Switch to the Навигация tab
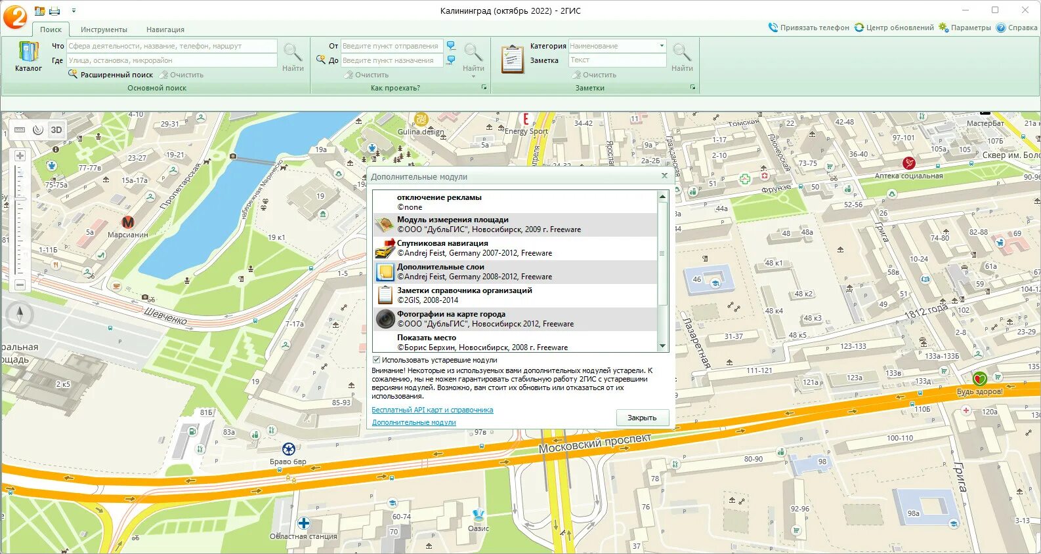Viewport: 1041px width, 554px height. tap(165, 30)
